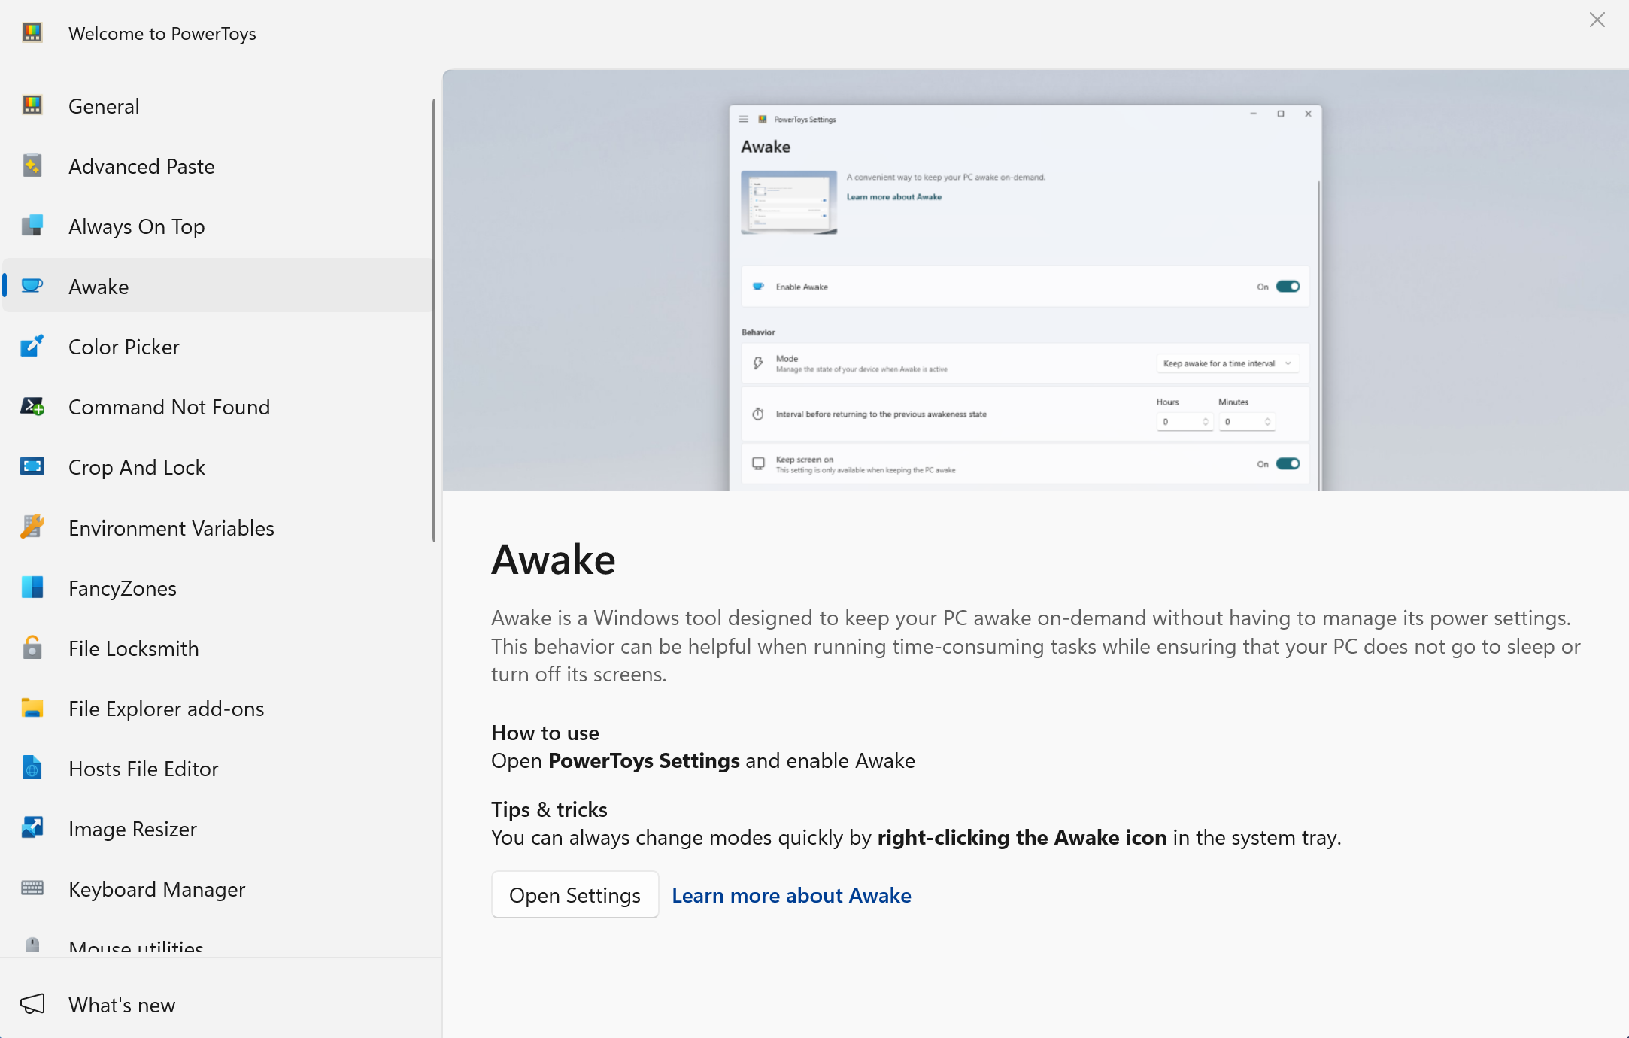Toggle the Enable Awake switch in preview

(1288, 287)
